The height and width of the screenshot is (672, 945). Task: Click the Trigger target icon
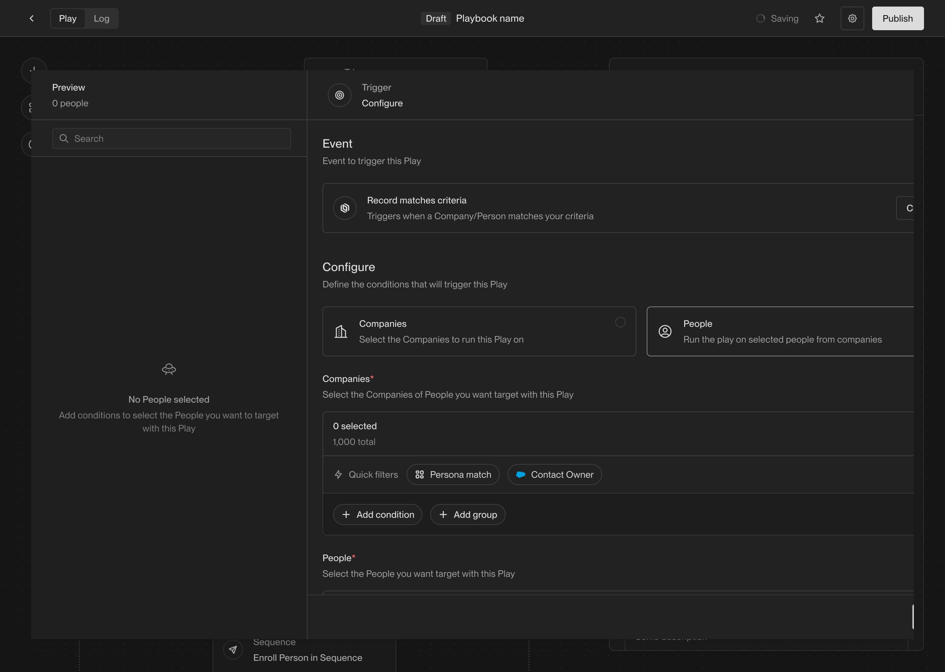point(339,95)
